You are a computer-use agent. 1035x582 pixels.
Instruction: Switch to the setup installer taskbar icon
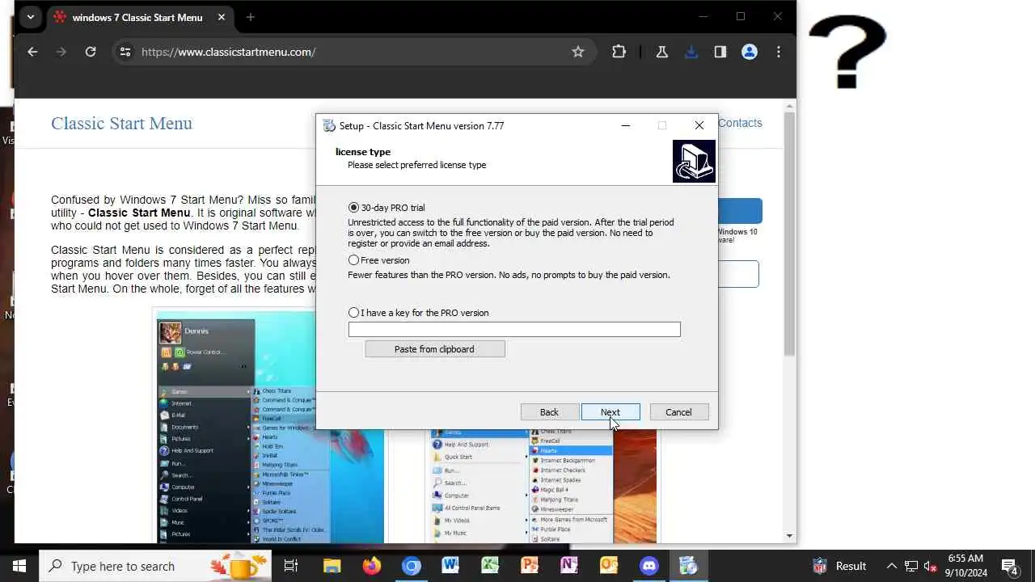688,566
